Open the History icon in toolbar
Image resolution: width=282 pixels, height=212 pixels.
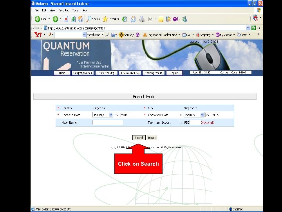125,19
